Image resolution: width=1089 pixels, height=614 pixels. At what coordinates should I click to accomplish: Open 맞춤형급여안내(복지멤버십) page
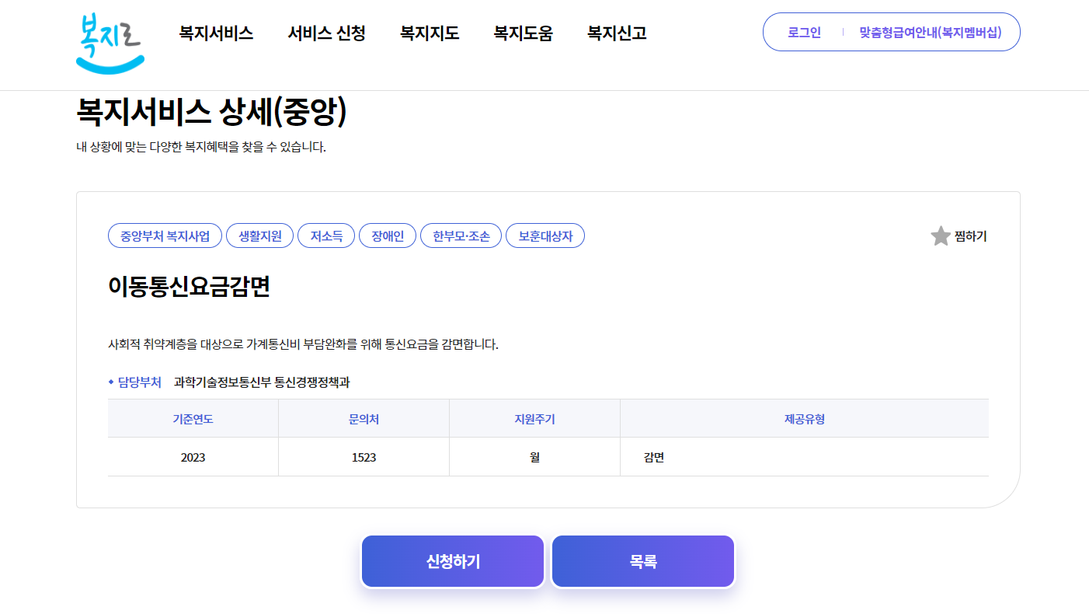pyautogui.click(x=930, y=32)
